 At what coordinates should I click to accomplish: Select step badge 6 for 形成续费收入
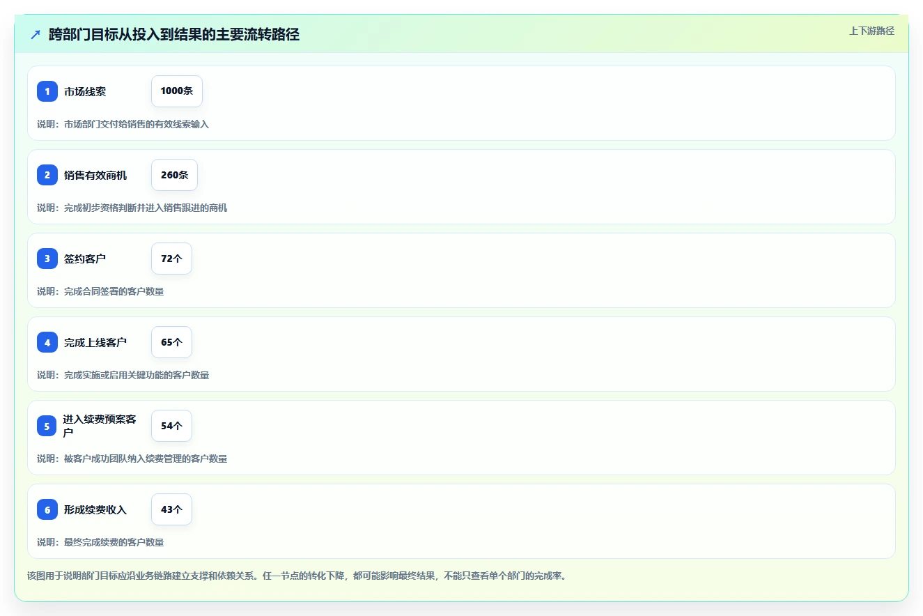[47, 509]
